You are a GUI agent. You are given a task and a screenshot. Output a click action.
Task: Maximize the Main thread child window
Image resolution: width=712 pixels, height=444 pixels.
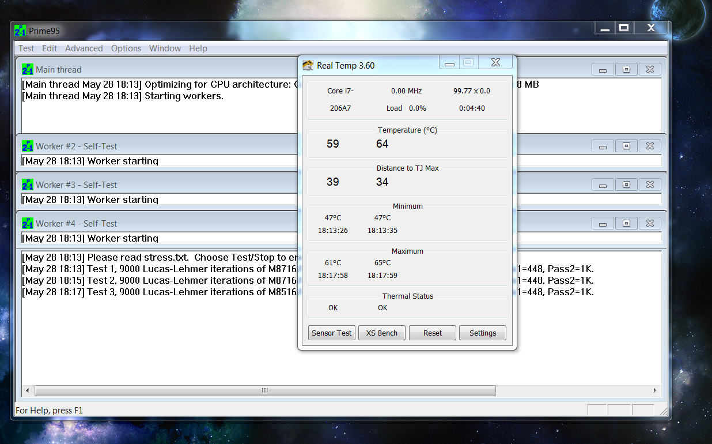626,69
